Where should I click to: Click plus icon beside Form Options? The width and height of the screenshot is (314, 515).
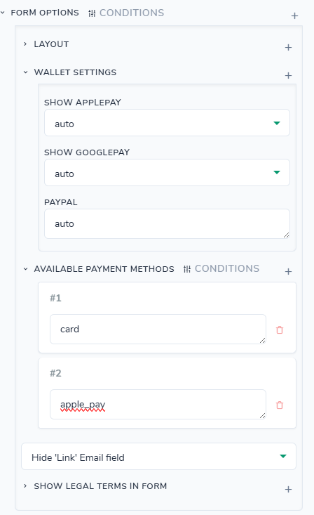tap(294, 15)
